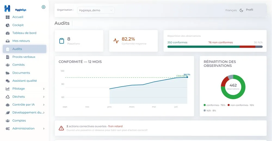This screenshot has width=272, height=141.
Task: Click the 8 Passations card
Action: (79, 41)
